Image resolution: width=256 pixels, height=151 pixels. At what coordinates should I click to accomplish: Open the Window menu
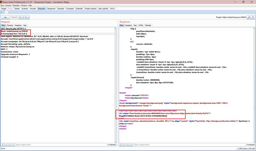24,5
